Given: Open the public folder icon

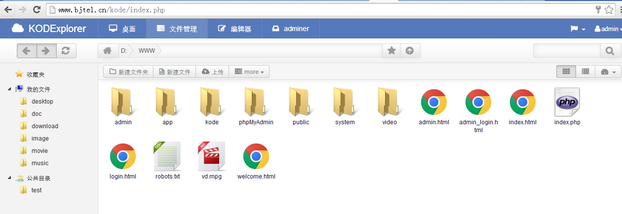Looking at the screenshot, I should [x=300, y=102].
